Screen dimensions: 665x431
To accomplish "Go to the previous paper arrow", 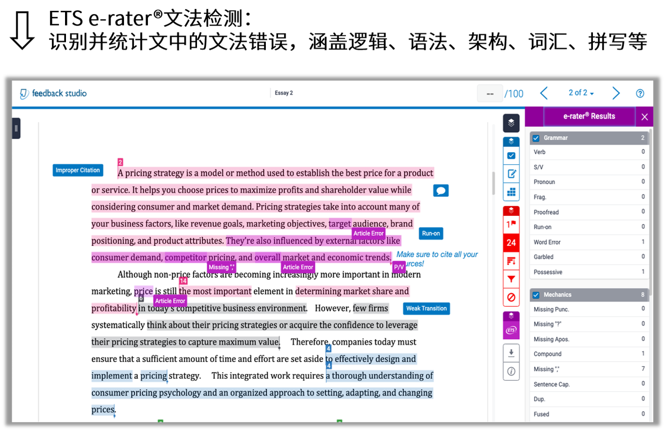I will pos(544,93).
